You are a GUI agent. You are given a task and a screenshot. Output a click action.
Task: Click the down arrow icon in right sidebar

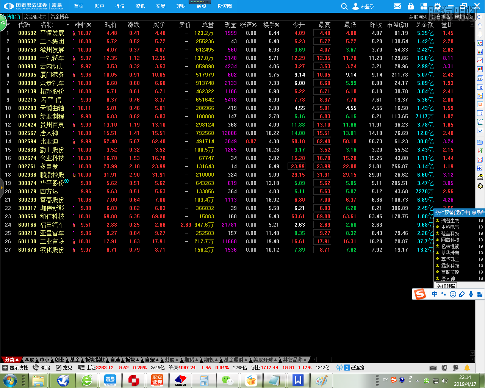coord(480,34)
